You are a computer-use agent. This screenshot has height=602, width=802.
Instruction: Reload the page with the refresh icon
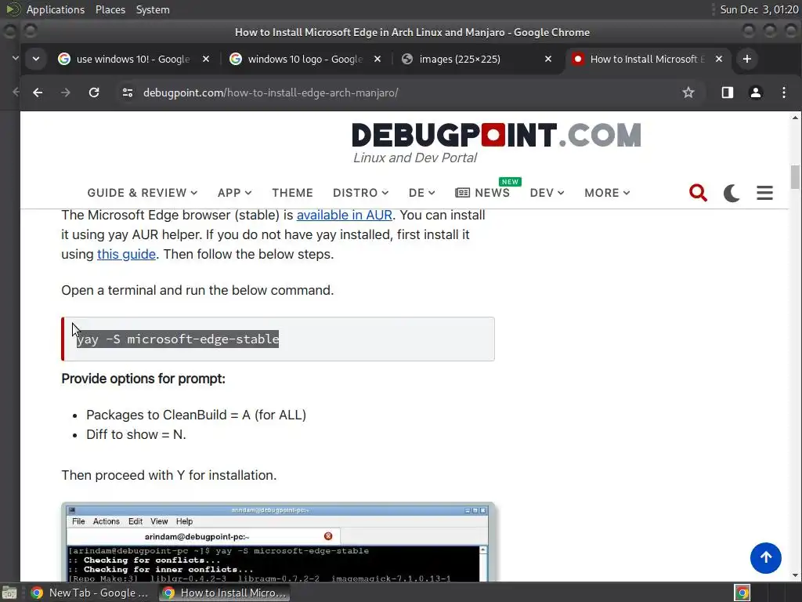(94, 92)
